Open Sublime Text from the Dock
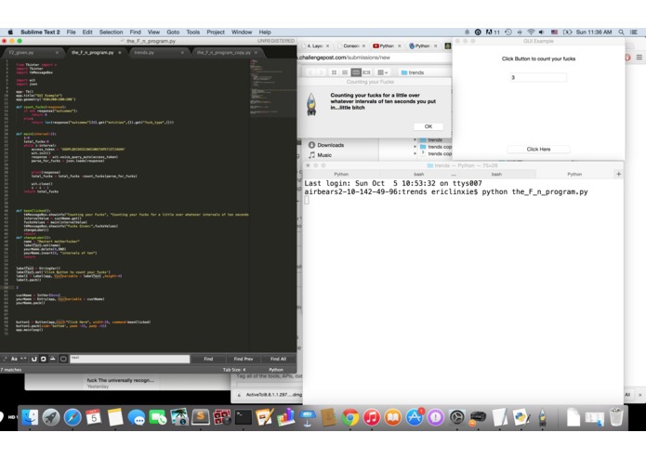Viewport: 646px width, 459px height. [x=201, y=417]
